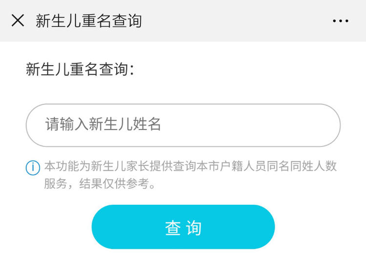Screen dimensions: 366x270
Task: Click the left edge of the cyan 查询 button
Action: (x=98, y=227)
